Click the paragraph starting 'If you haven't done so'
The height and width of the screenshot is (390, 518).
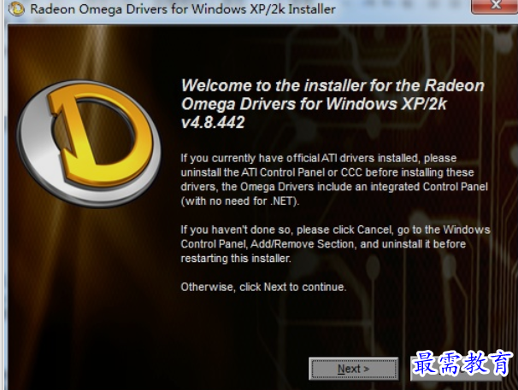[x=335, y=244]
